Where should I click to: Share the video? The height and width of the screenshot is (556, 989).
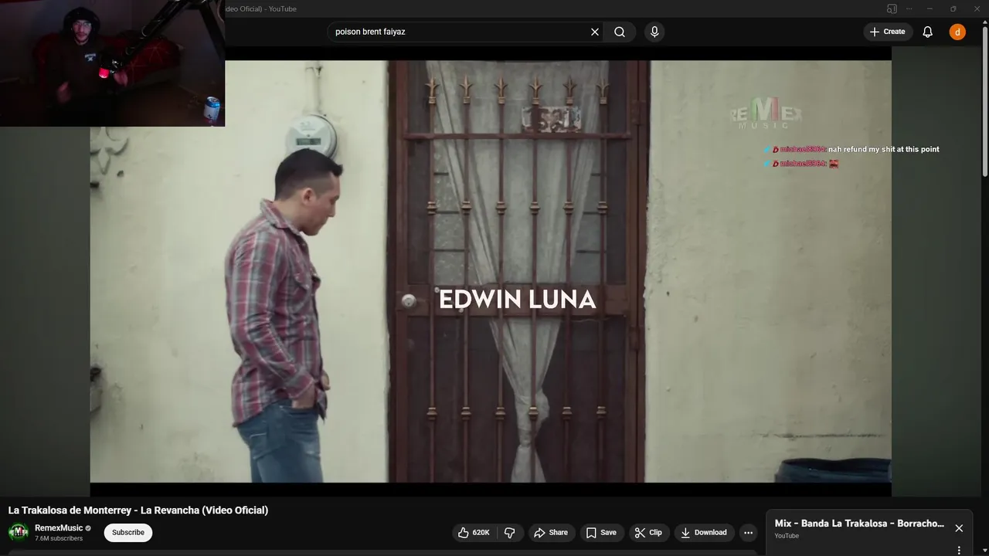click(552, 533)
